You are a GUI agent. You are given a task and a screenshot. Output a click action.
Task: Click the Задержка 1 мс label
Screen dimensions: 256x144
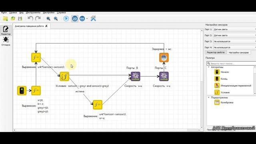coord(162,49)
